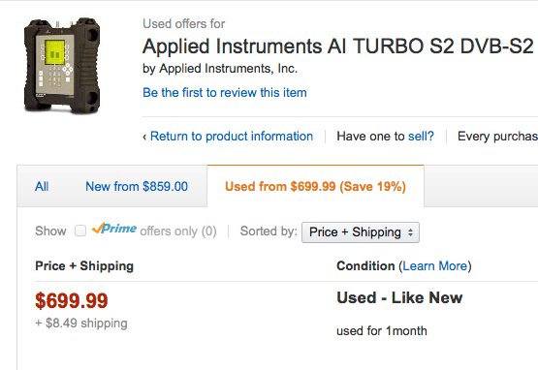
Task: Click the sort dropdown's up-down arrows
Action: 410,232
